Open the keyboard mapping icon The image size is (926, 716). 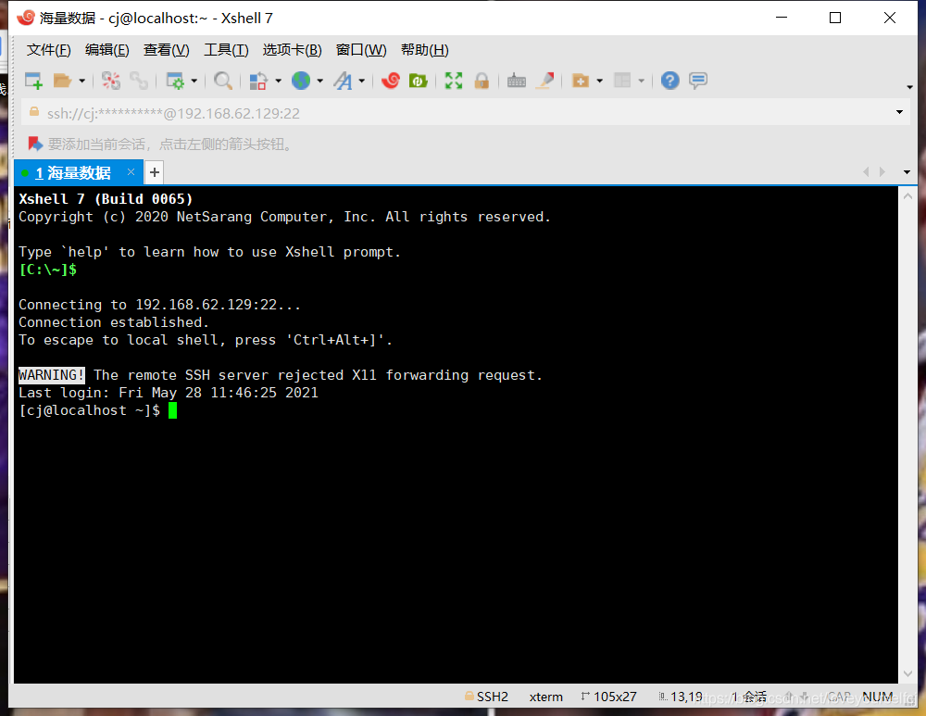(517, 81)
